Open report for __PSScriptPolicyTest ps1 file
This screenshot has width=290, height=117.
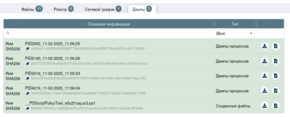pyautogui.click(x=276, y=106)
